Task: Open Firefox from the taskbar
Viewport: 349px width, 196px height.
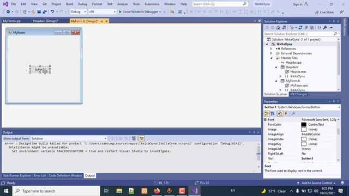Action: (157, 191)
